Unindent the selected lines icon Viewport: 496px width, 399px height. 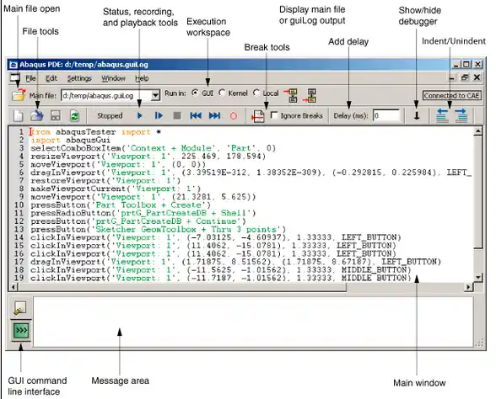[x=442, y=116]
